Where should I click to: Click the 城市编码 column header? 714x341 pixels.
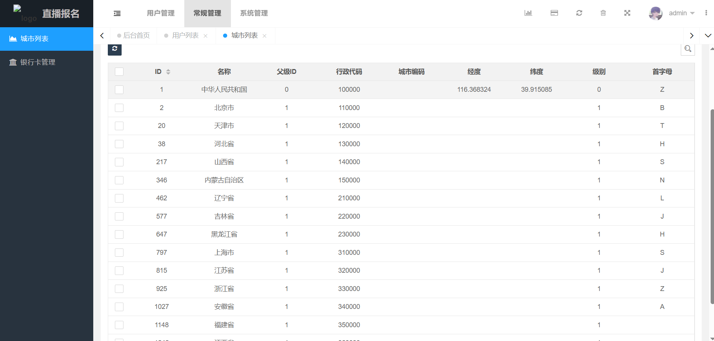tap(411, 72)
